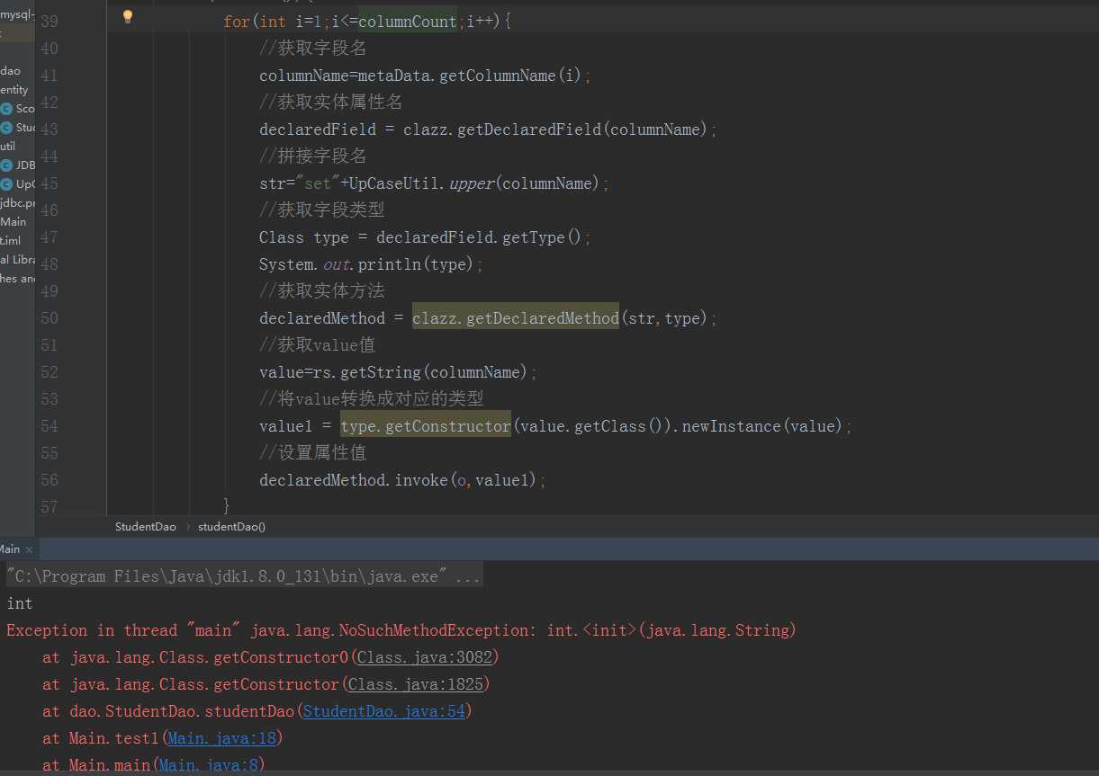
Task: Select the dao package in project tree
Action: tap(11, 71)
